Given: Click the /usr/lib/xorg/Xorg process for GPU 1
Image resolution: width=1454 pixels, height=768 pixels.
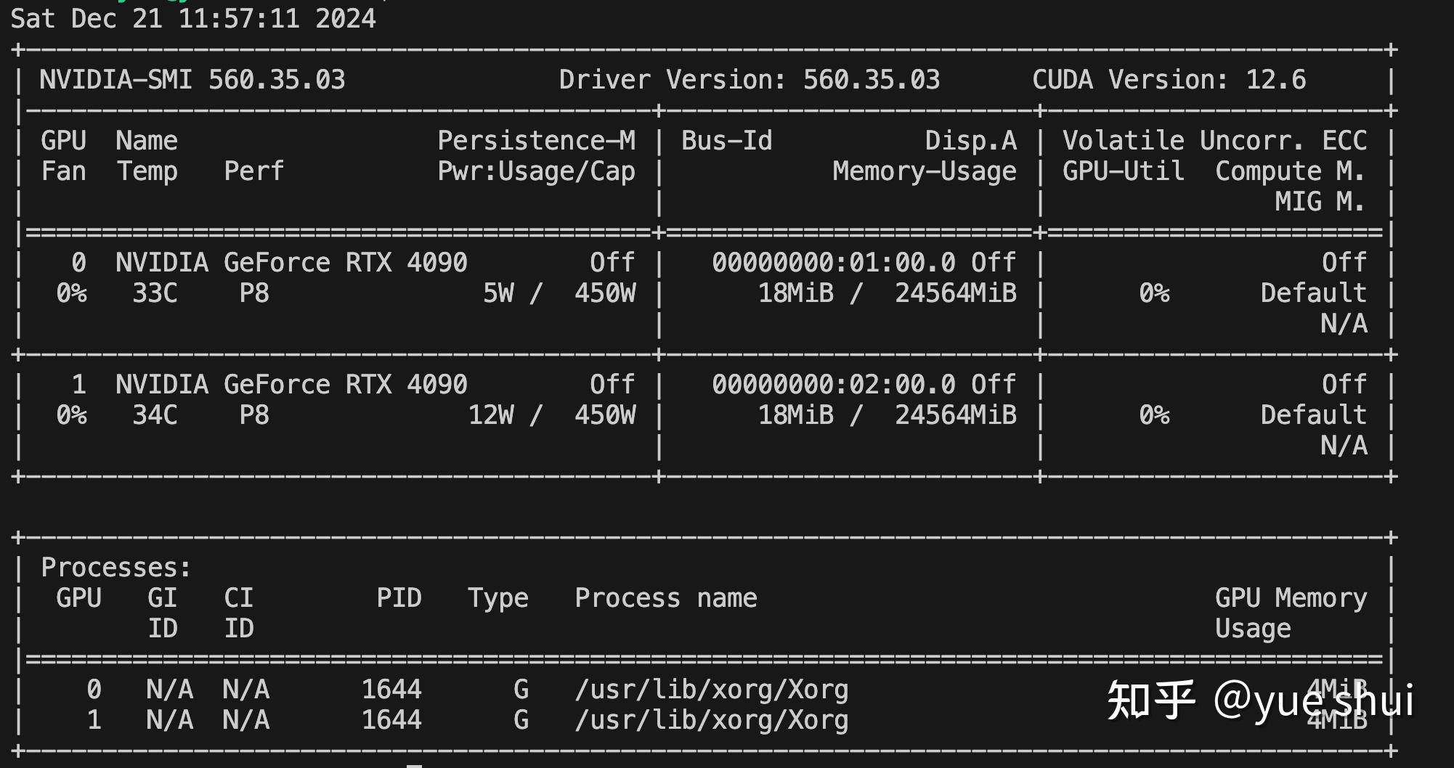Looking at the screenshot, I should tap(712, 719).
